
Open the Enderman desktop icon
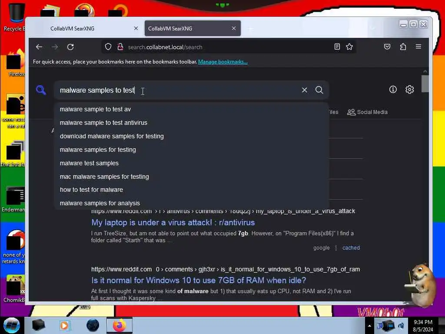[13, 199]
